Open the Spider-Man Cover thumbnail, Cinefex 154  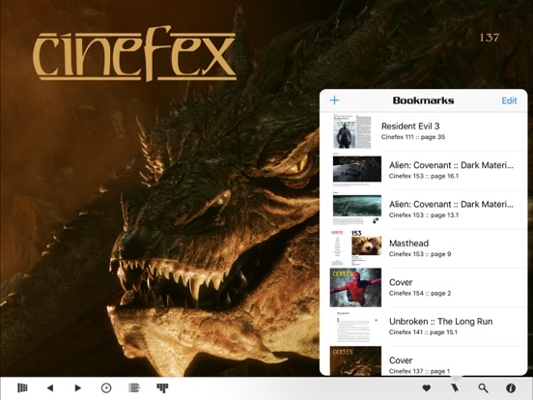[x=355, y=287]
